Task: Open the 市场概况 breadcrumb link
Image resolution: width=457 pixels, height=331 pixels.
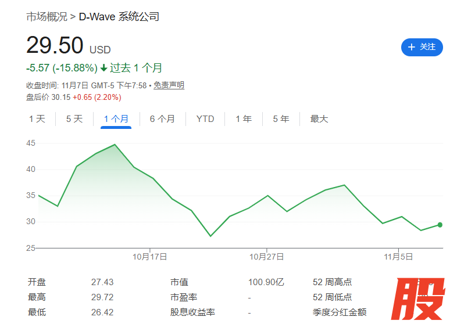Action: pyautogui.click(x=47, y=17)
